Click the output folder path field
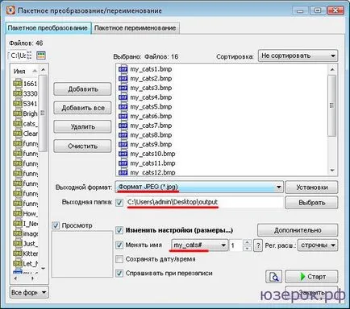Screen dimensions: 350x309 coord(204,202)
